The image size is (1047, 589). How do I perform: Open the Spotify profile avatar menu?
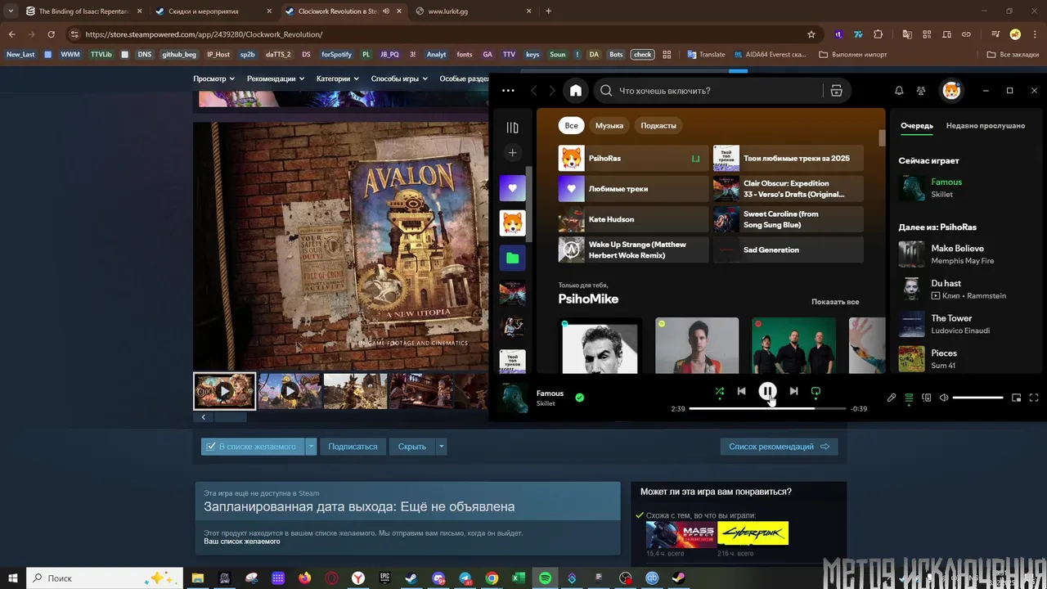coord(951,91)
